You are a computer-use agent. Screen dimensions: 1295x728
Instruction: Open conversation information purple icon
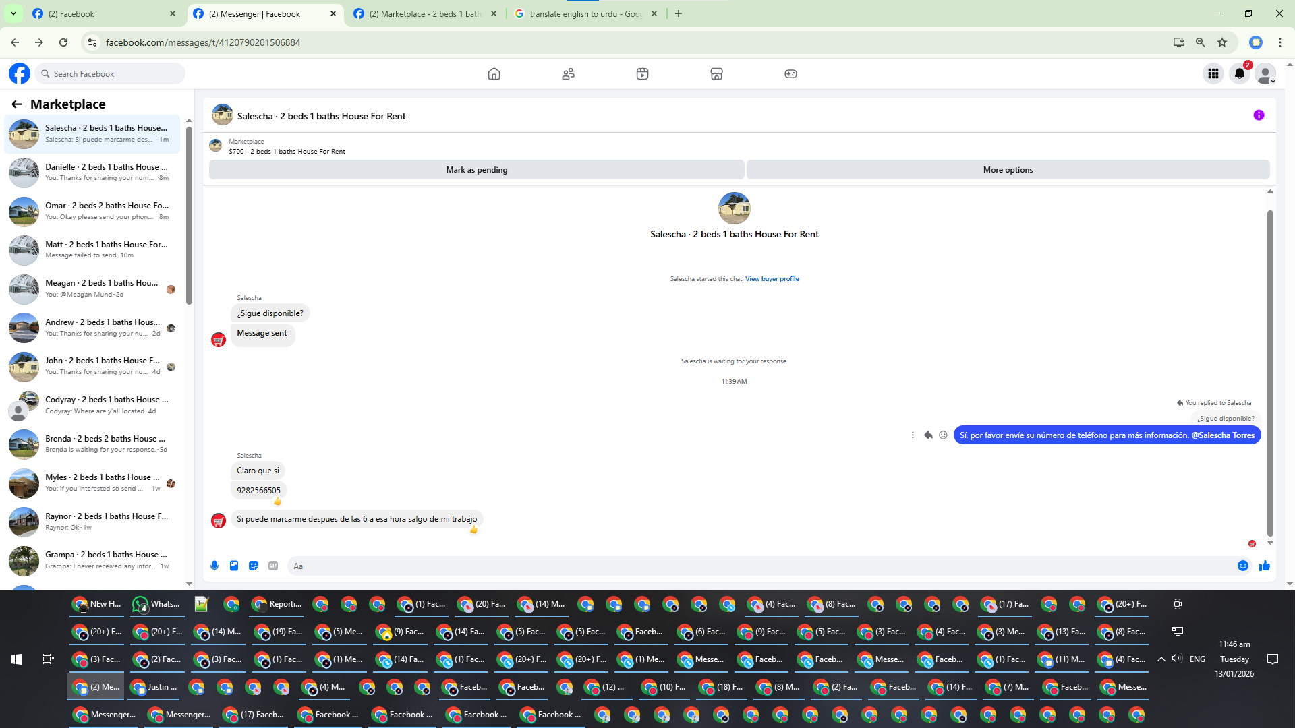click(1259, 115)
